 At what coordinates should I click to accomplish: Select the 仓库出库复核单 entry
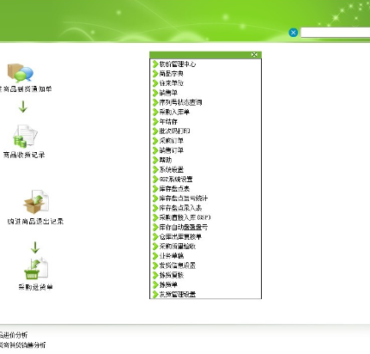pyautogui.click(x=180, y=236)
